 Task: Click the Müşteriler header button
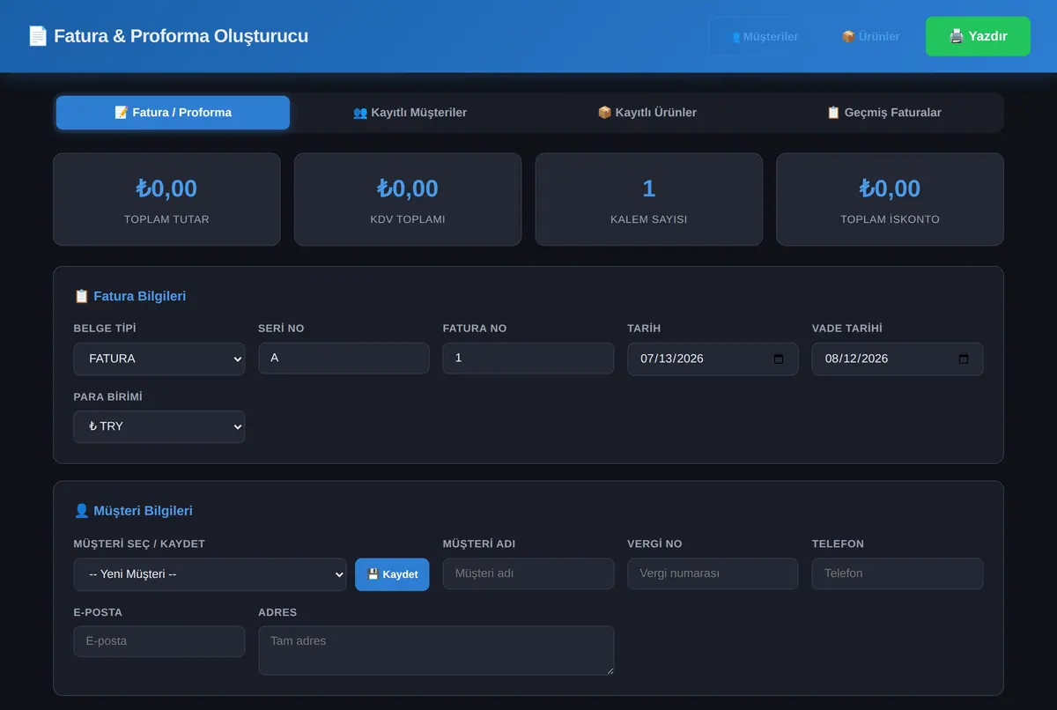point(764,36)
